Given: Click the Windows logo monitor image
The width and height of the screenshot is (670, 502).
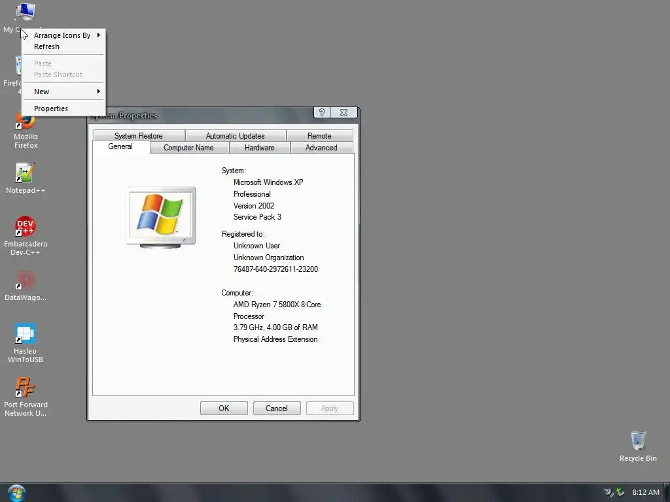Looking at the screenshot, I should pos(161,217).
